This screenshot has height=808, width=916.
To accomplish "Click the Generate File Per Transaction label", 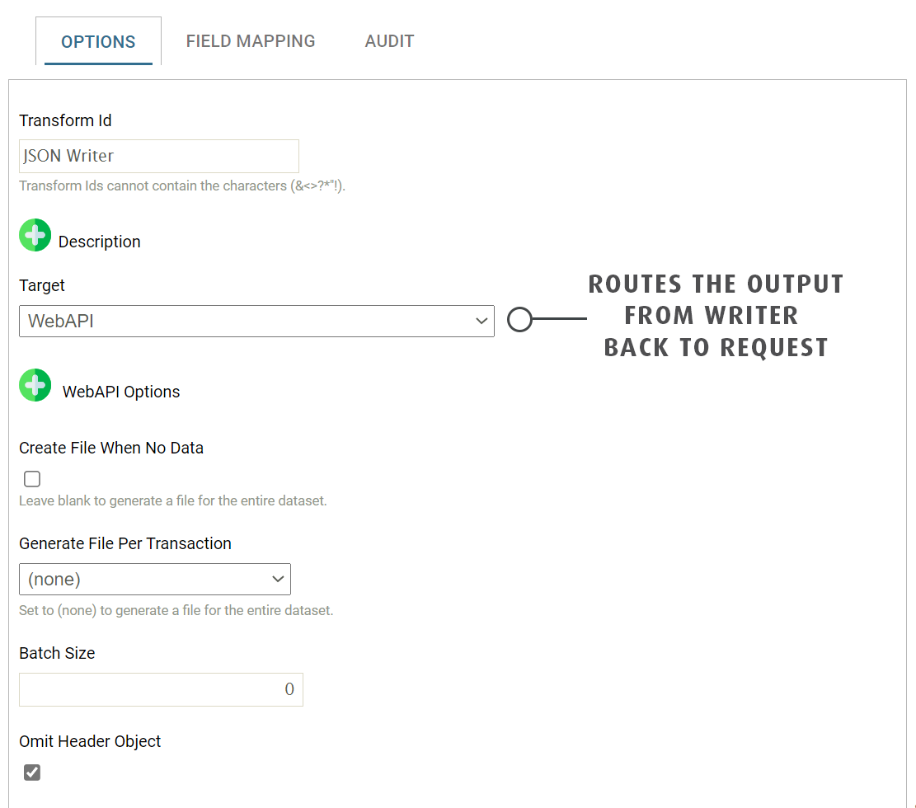I will click(125, 543).
